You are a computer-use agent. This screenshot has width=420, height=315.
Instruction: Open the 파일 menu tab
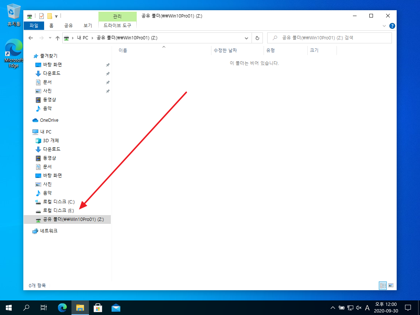coord(34,26)
